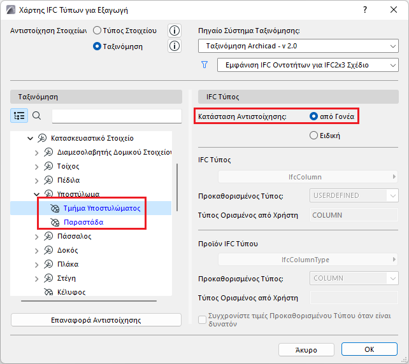
Task: Select the Κέλυφος tree row
Action: coord(90,292)
